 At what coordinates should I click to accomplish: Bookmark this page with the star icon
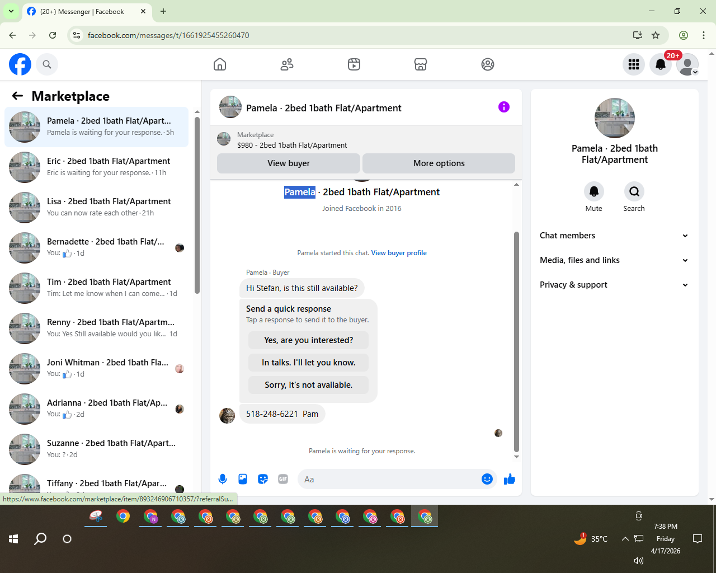pos(656,35)
